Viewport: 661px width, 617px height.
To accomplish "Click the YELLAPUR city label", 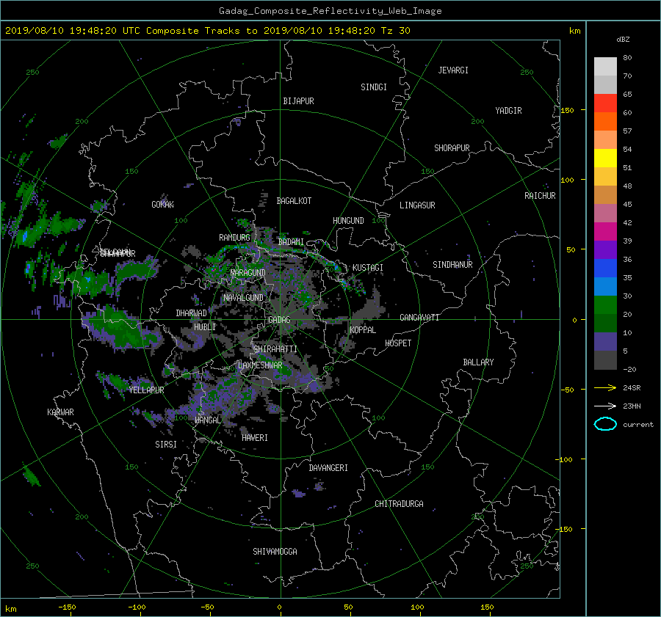I will point(146,390).
